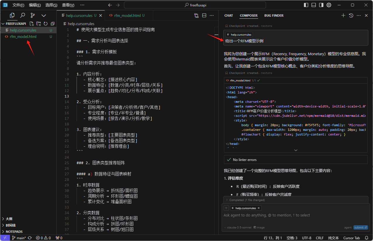This screenshot has width=373, height=241.
Task: Click the New File icon in explorer
Action: pos(32,24)
